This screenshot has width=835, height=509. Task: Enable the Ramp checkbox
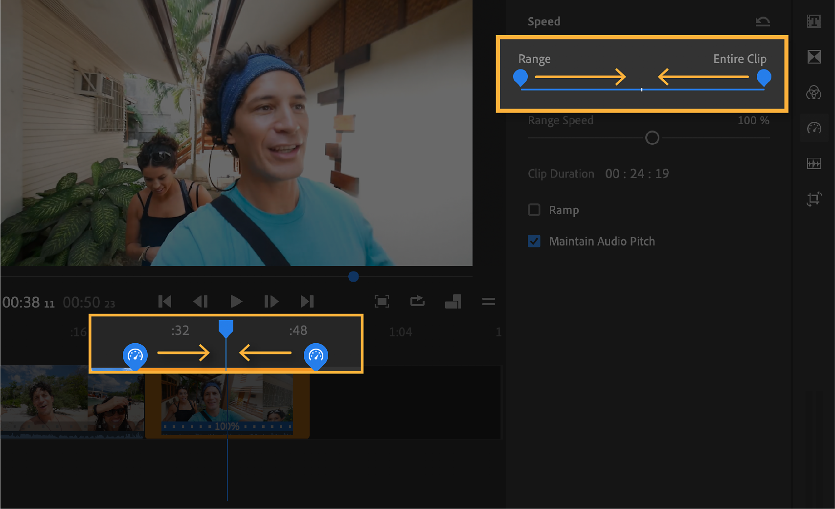tap(534, 210)
